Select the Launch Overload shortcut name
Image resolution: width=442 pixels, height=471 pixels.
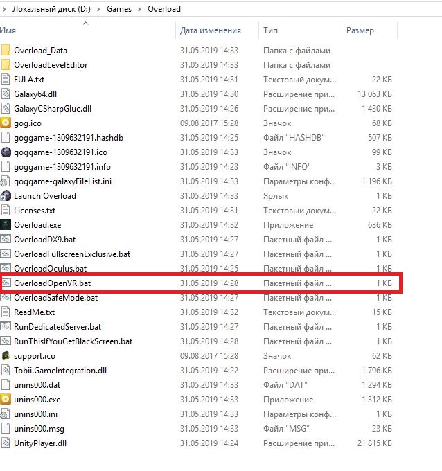(45, 196)
